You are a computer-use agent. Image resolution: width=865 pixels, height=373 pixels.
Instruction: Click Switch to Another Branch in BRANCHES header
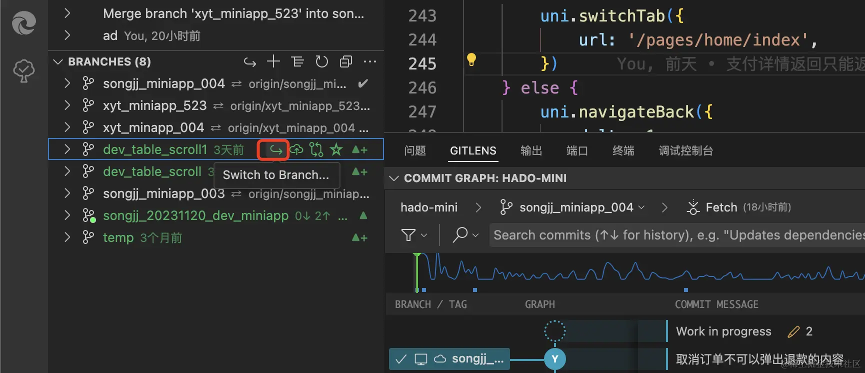pos(249,62)
